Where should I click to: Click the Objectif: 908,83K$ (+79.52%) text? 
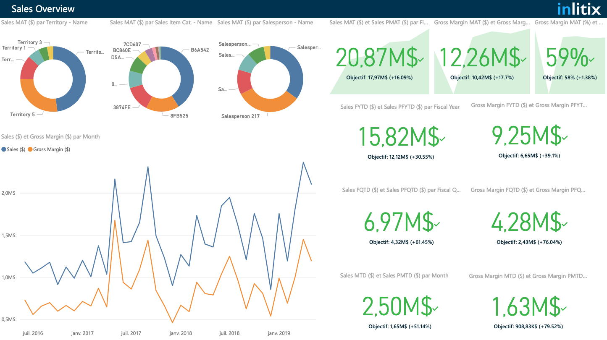pos(528,327)
